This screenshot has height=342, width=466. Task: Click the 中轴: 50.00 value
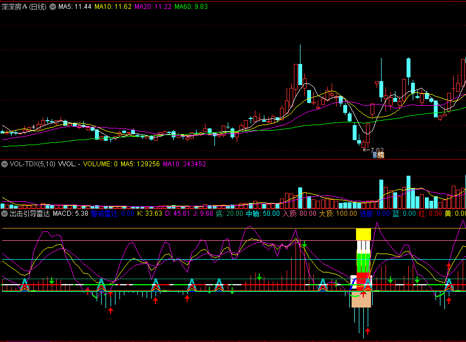click(x=263, y=214)
